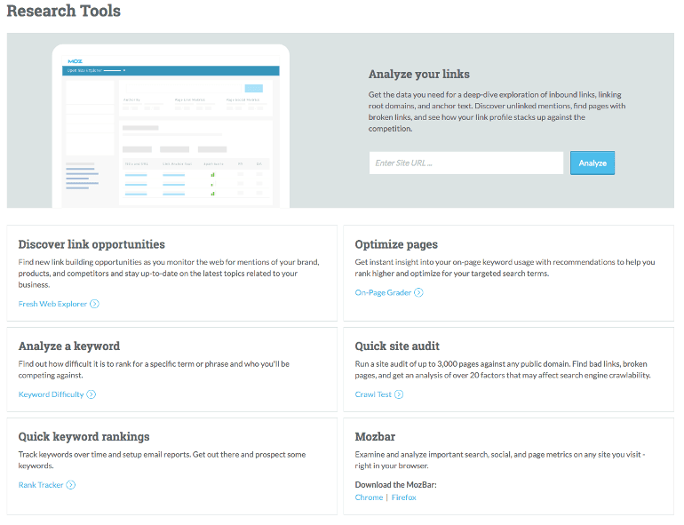Image resolution: width=684 pixels, height=525 pixels.
Task: Click the arrow icon next to Rank Tracker
Action: [x=71, y=485]
